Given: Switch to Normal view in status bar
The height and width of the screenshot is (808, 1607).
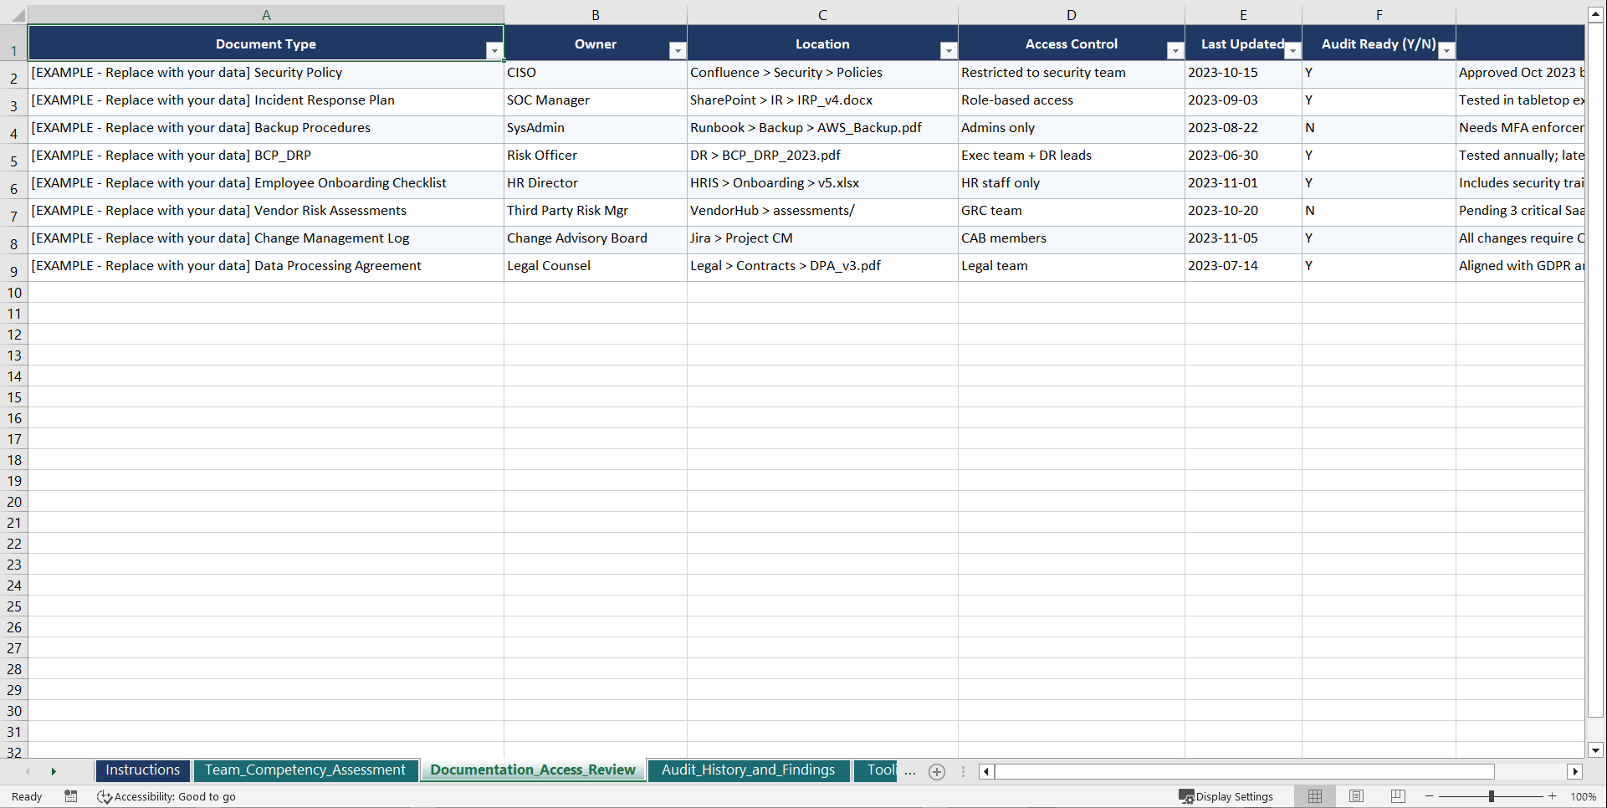Looking at the screenshot, I should [x=1314, y=796].
